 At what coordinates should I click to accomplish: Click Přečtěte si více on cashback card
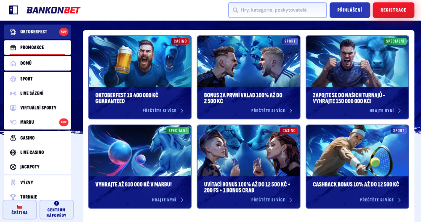pyautogui.click(x=377, y=200)
